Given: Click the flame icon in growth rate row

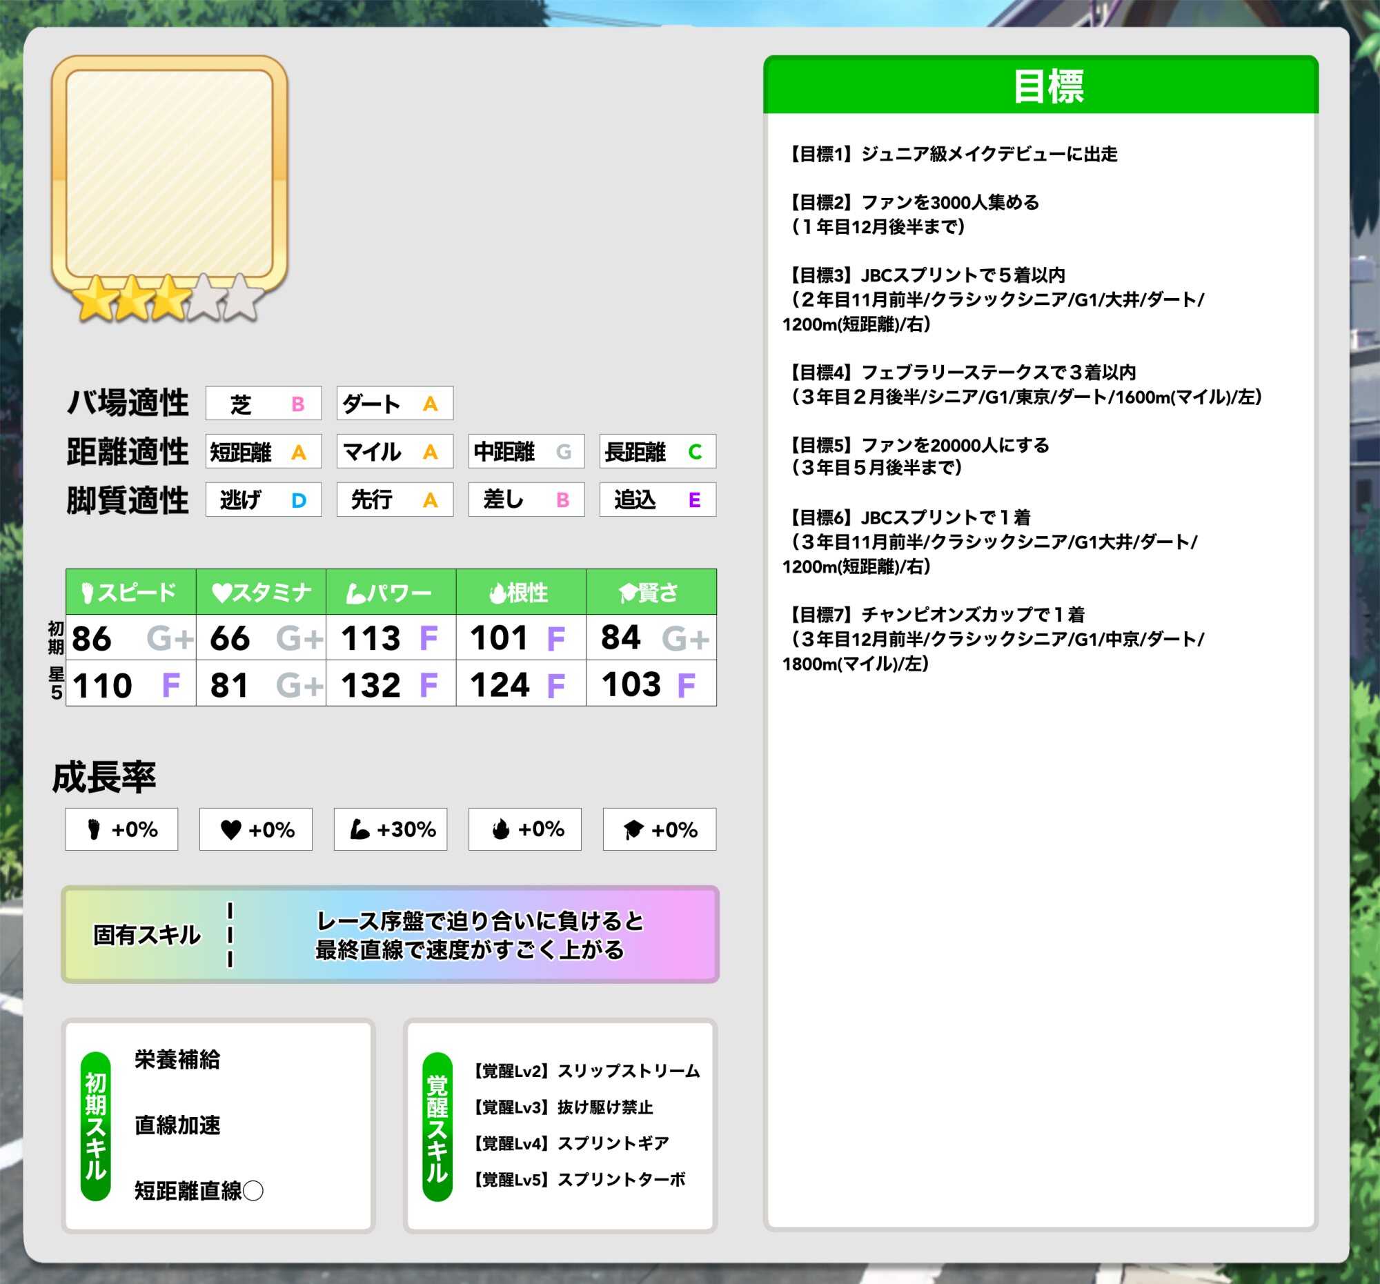Looking at the screenshot, I should coord(500,829).
